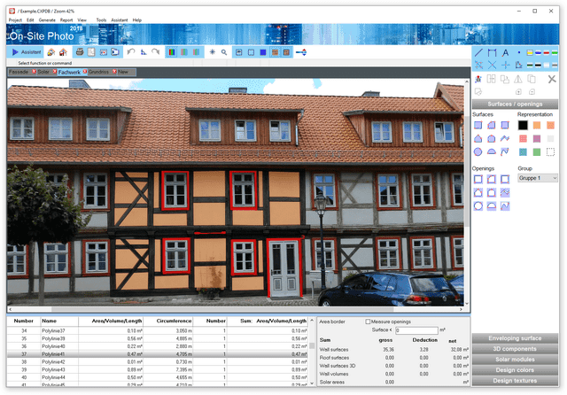567x395 pixels.
Task: Select the magnifier zoom tool
Action: [224, 52]
